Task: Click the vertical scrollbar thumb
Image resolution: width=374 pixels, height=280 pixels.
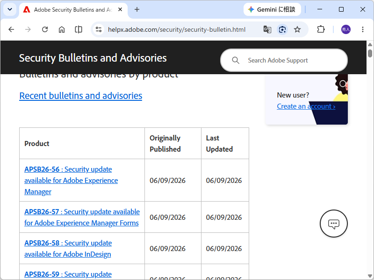Action: [370, 53]
